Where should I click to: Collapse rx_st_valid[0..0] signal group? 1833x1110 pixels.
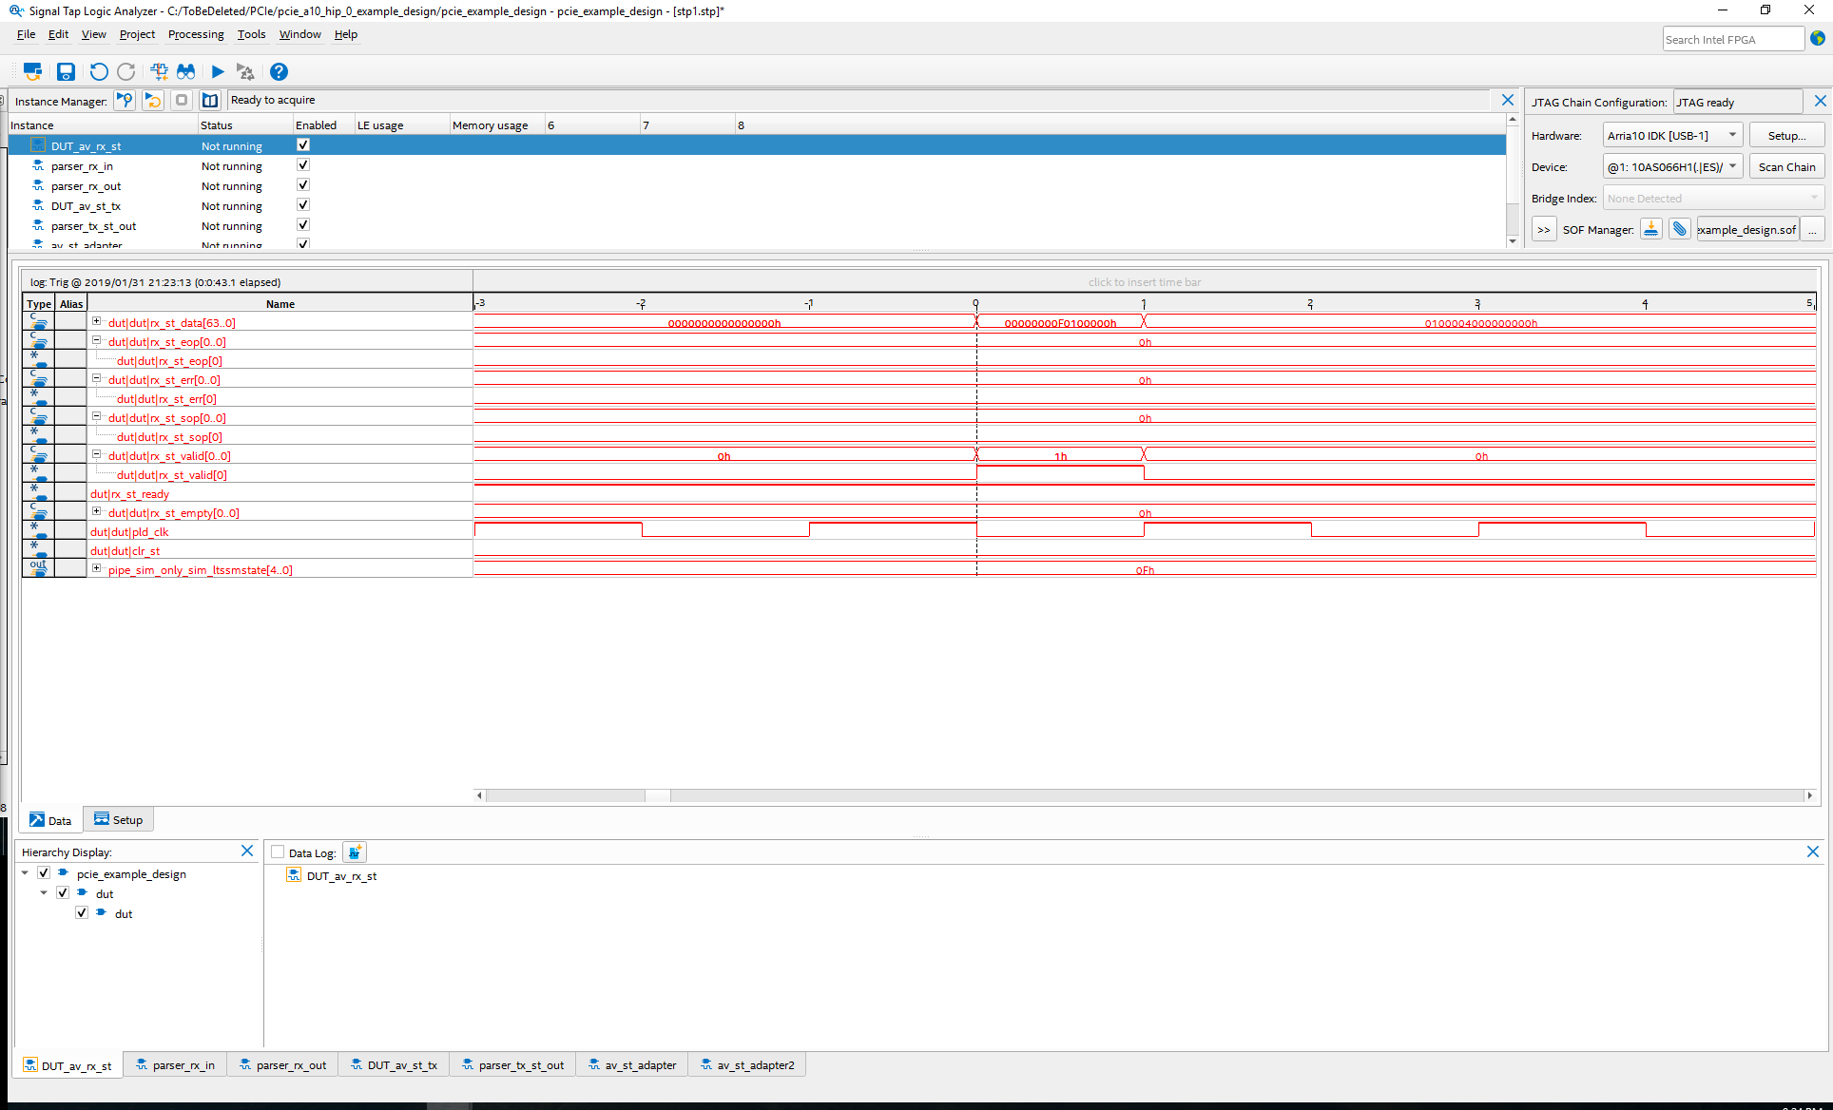pyautogui.click(x=96, y=454)
